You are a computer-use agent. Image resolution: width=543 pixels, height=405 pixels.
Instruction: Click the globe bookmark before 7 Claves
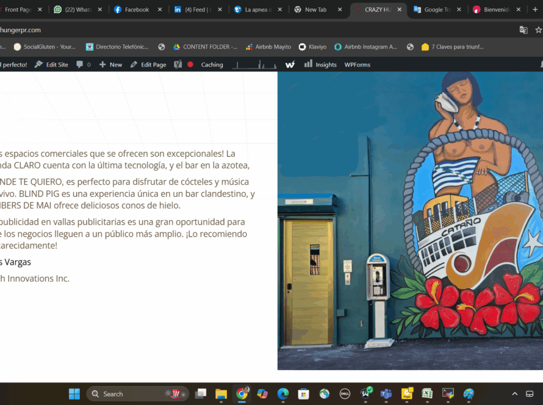coord(410,47)
